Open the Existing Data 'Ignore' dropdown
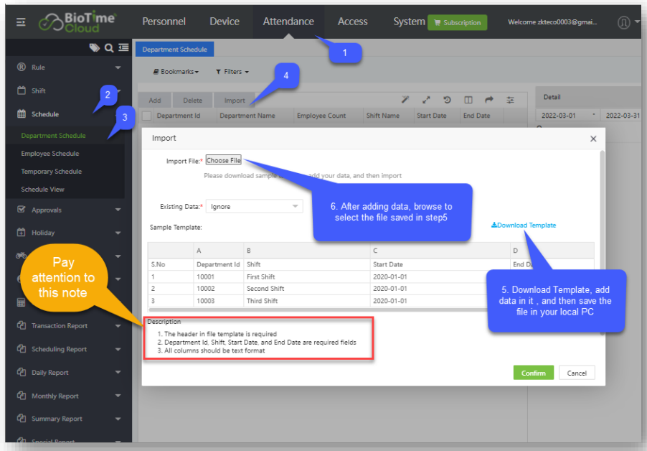647x451 pixels. [255, 207]
